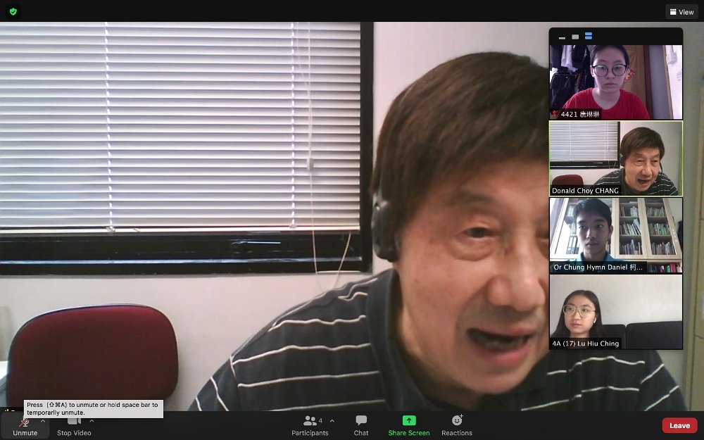Stop Video camera toggle
Image resolution: width=704 pixels, height=440 pixels.
[x=74, y=426]
